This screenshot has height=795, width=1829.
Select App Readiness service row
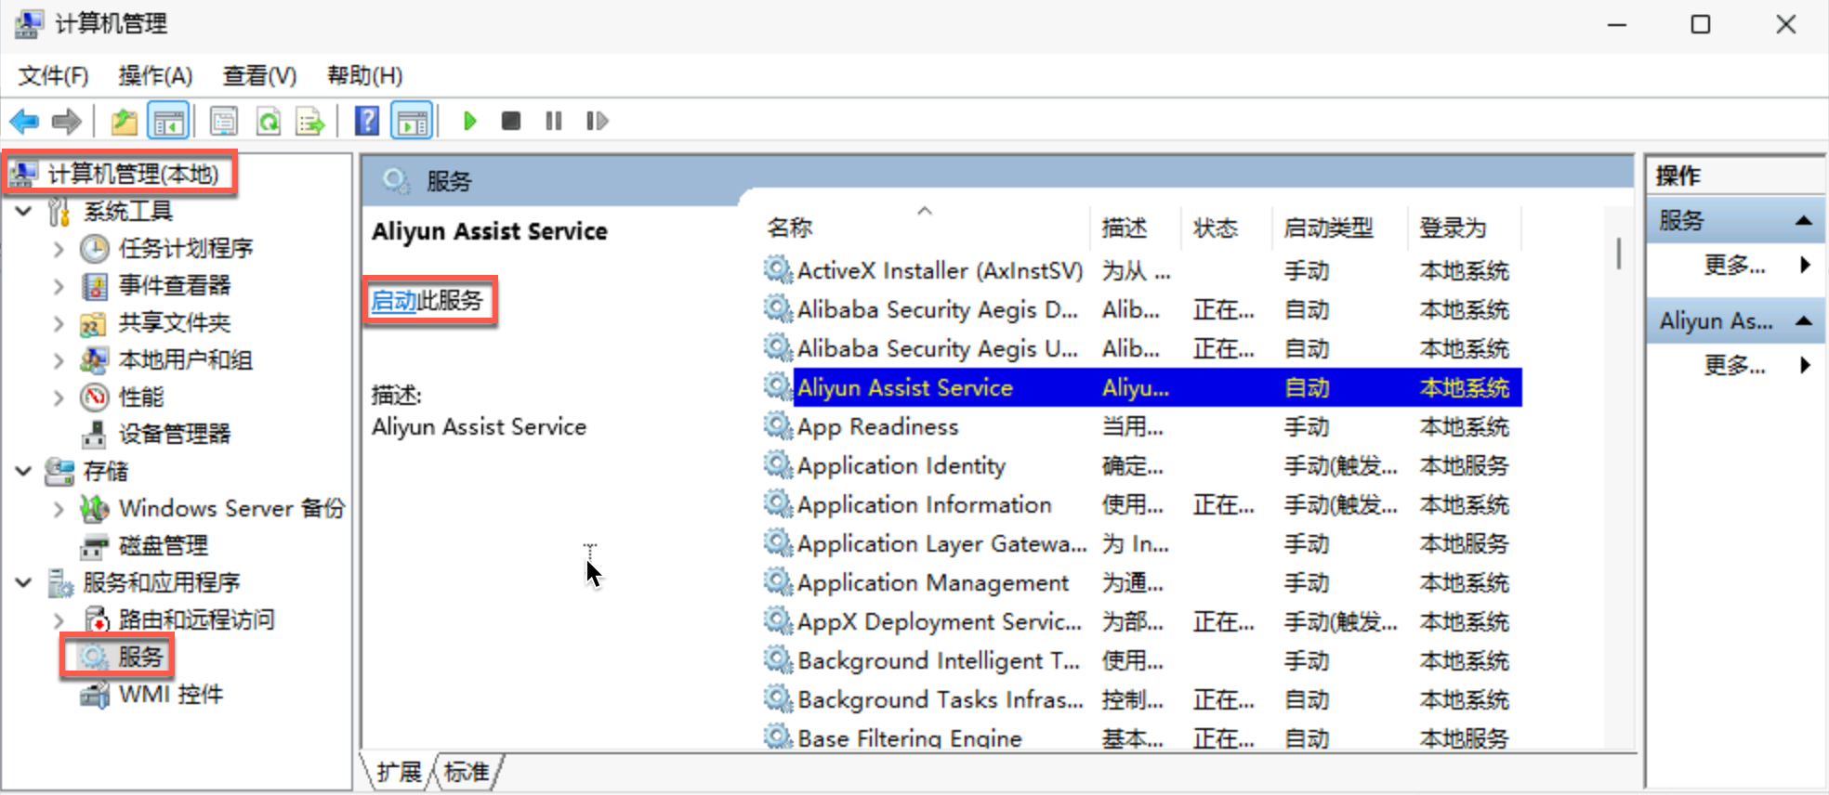1142,426
